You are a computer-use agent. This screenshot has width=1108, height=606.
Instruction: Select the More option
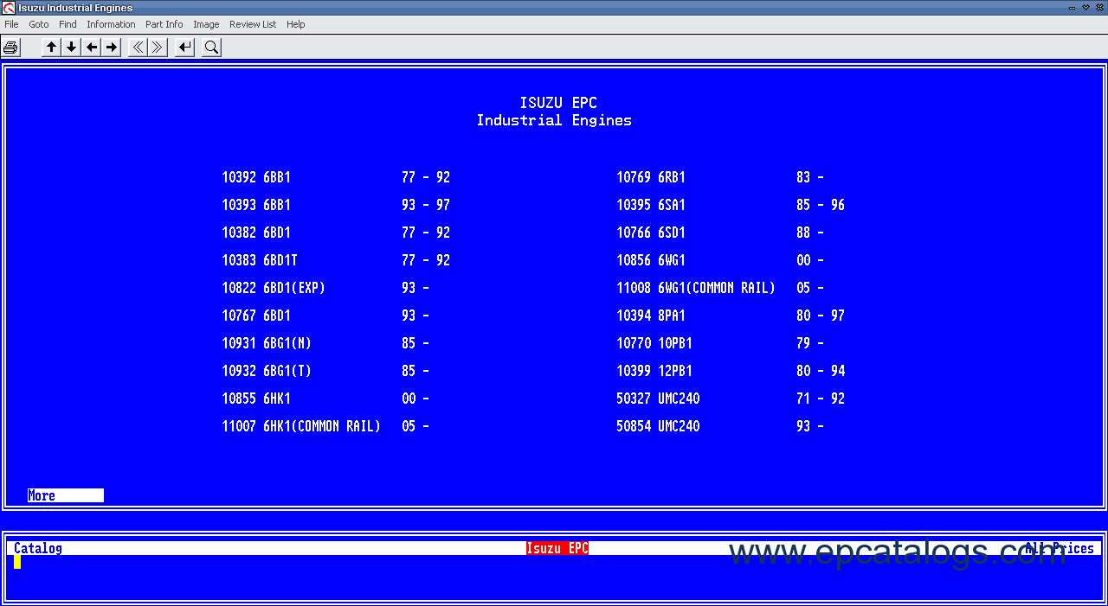[66, 495]
